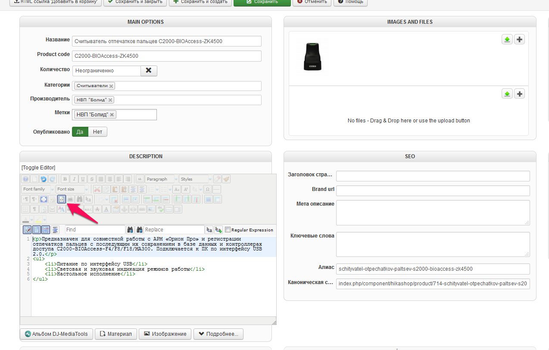Apply strikethrough formatting

92,179
